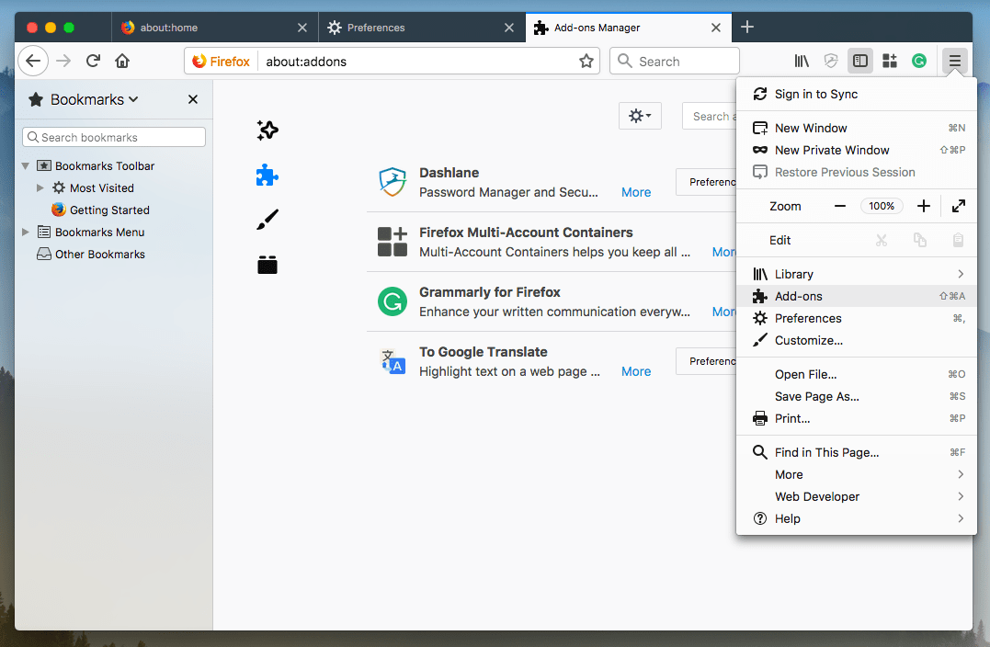The image size is (990, 647).
Task: Click the To Google Translate icon
Action: [x=393, y=361]
